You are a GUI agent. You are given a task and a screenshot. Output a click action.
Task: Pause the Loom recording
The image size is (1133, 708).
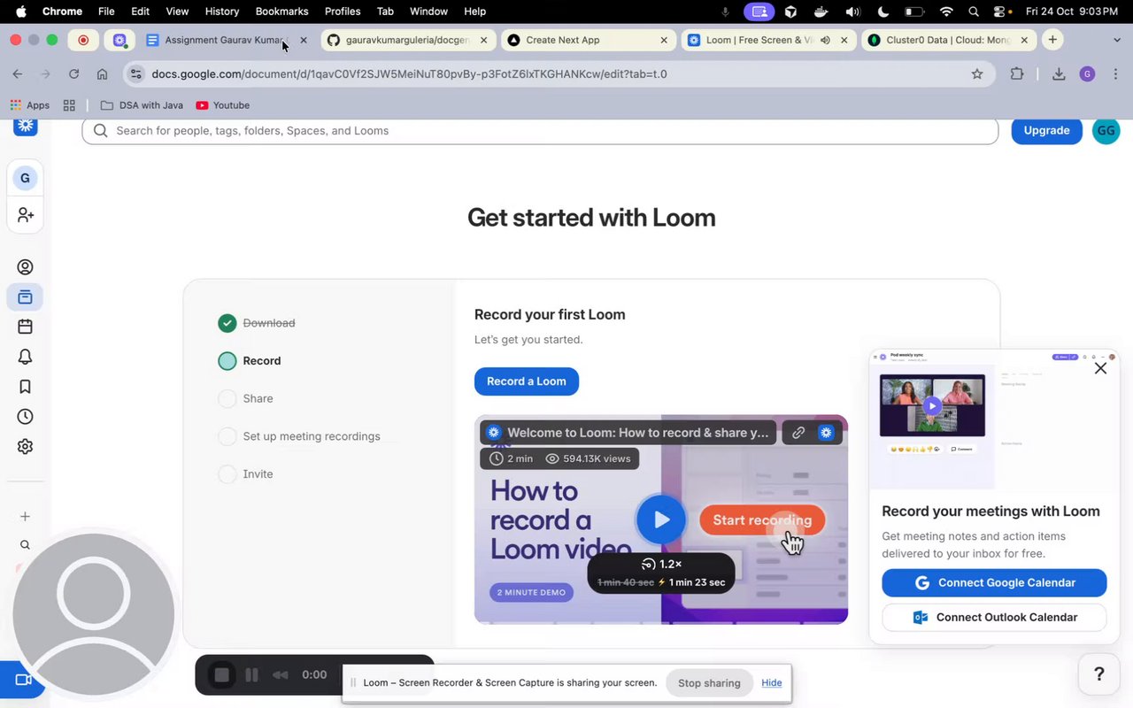pos(251,675)
